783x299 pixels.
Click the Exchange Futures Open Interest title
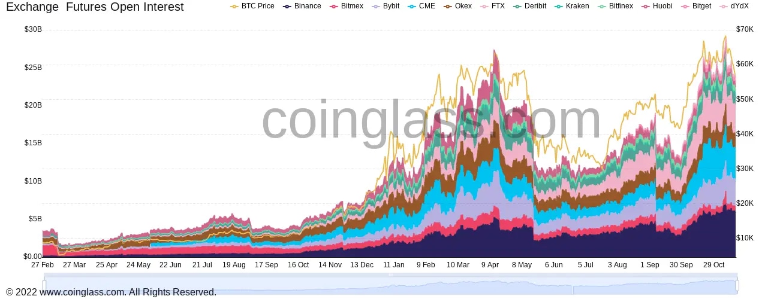pos(95,7)
